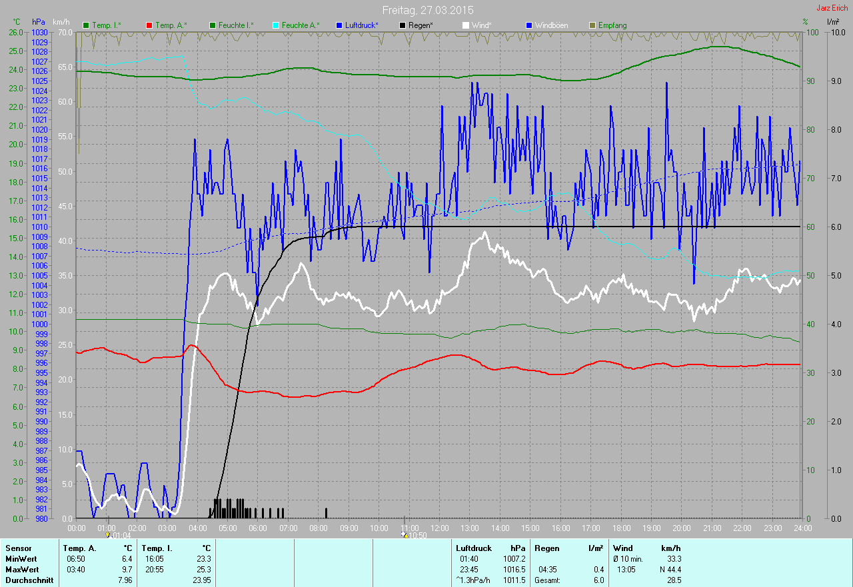Click the dark green Temp. I. legend swatch

coord(86,25)
